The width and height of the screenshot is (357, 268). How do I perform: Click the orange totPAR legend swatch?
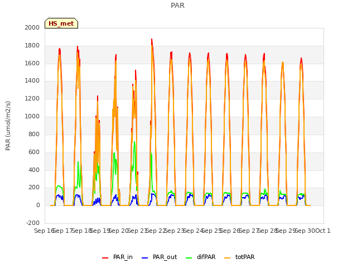click(228, 258)
